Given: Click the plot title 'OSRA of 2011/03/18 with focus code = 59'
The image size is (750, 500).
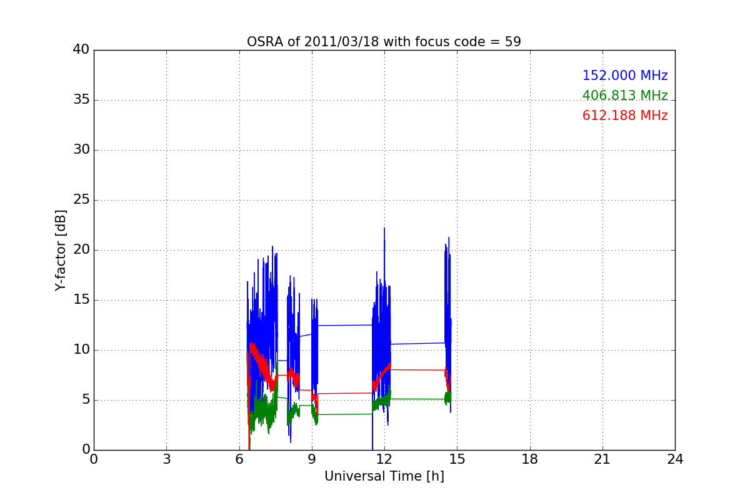Looking at the screenshot, I should [x=384, y=42].
